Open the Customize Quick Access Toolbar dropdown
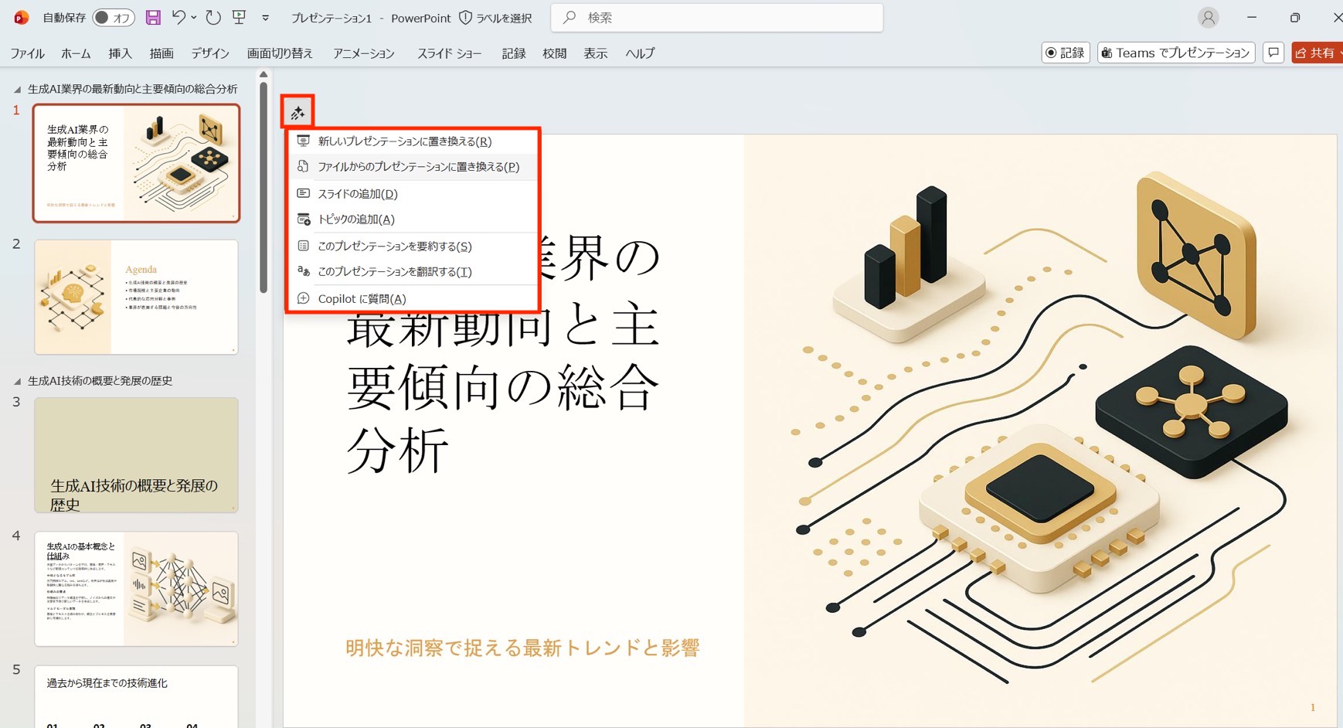The height and width of the screenshot is (728, 1343). [265, 18]
